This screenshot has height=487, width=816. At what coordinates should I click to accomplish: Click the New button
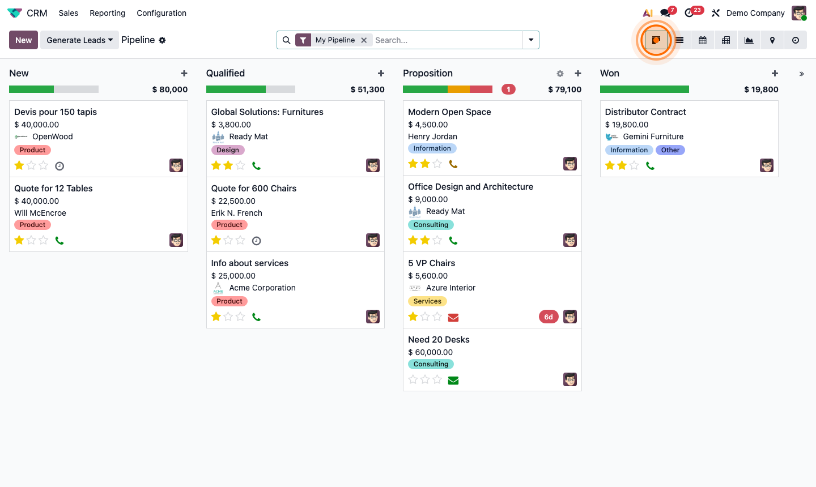coord(23,40)
